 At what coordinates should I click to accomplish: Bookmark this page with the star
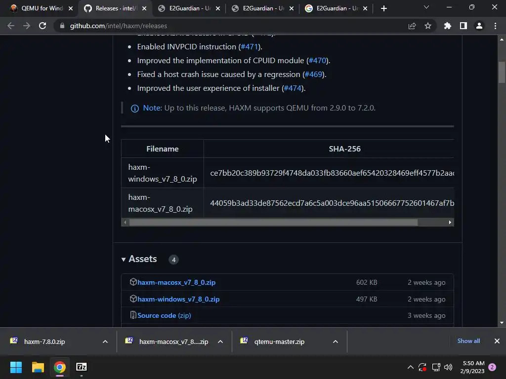pyautogui.click(x=427, y=26)
